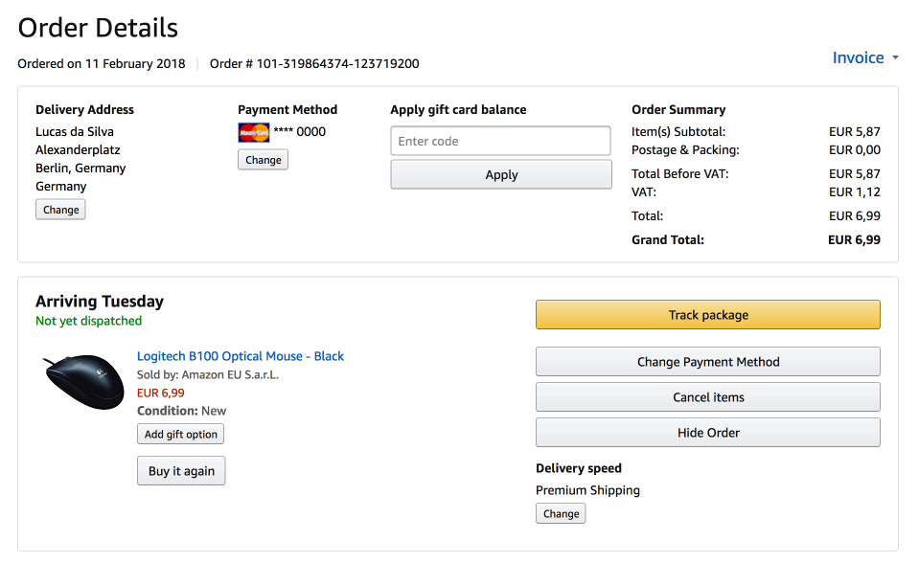919x563 pixels.
Task: Click the EUR 6,99 item price
Action: 161,393
